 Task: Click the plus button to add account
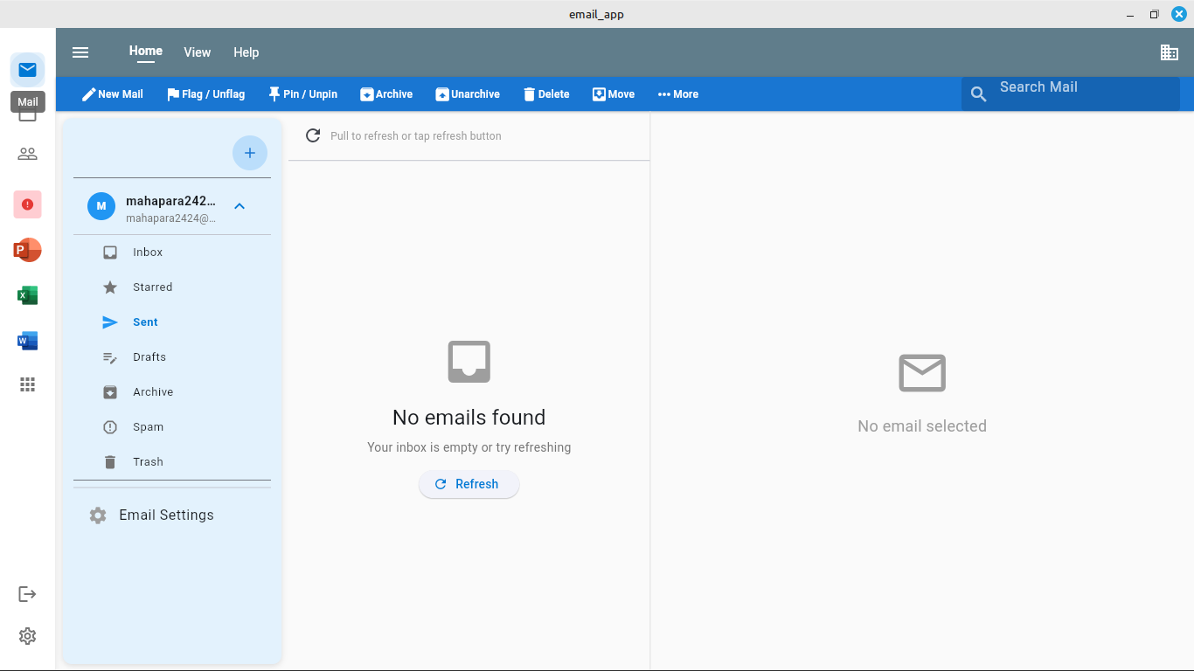[249, 153]
